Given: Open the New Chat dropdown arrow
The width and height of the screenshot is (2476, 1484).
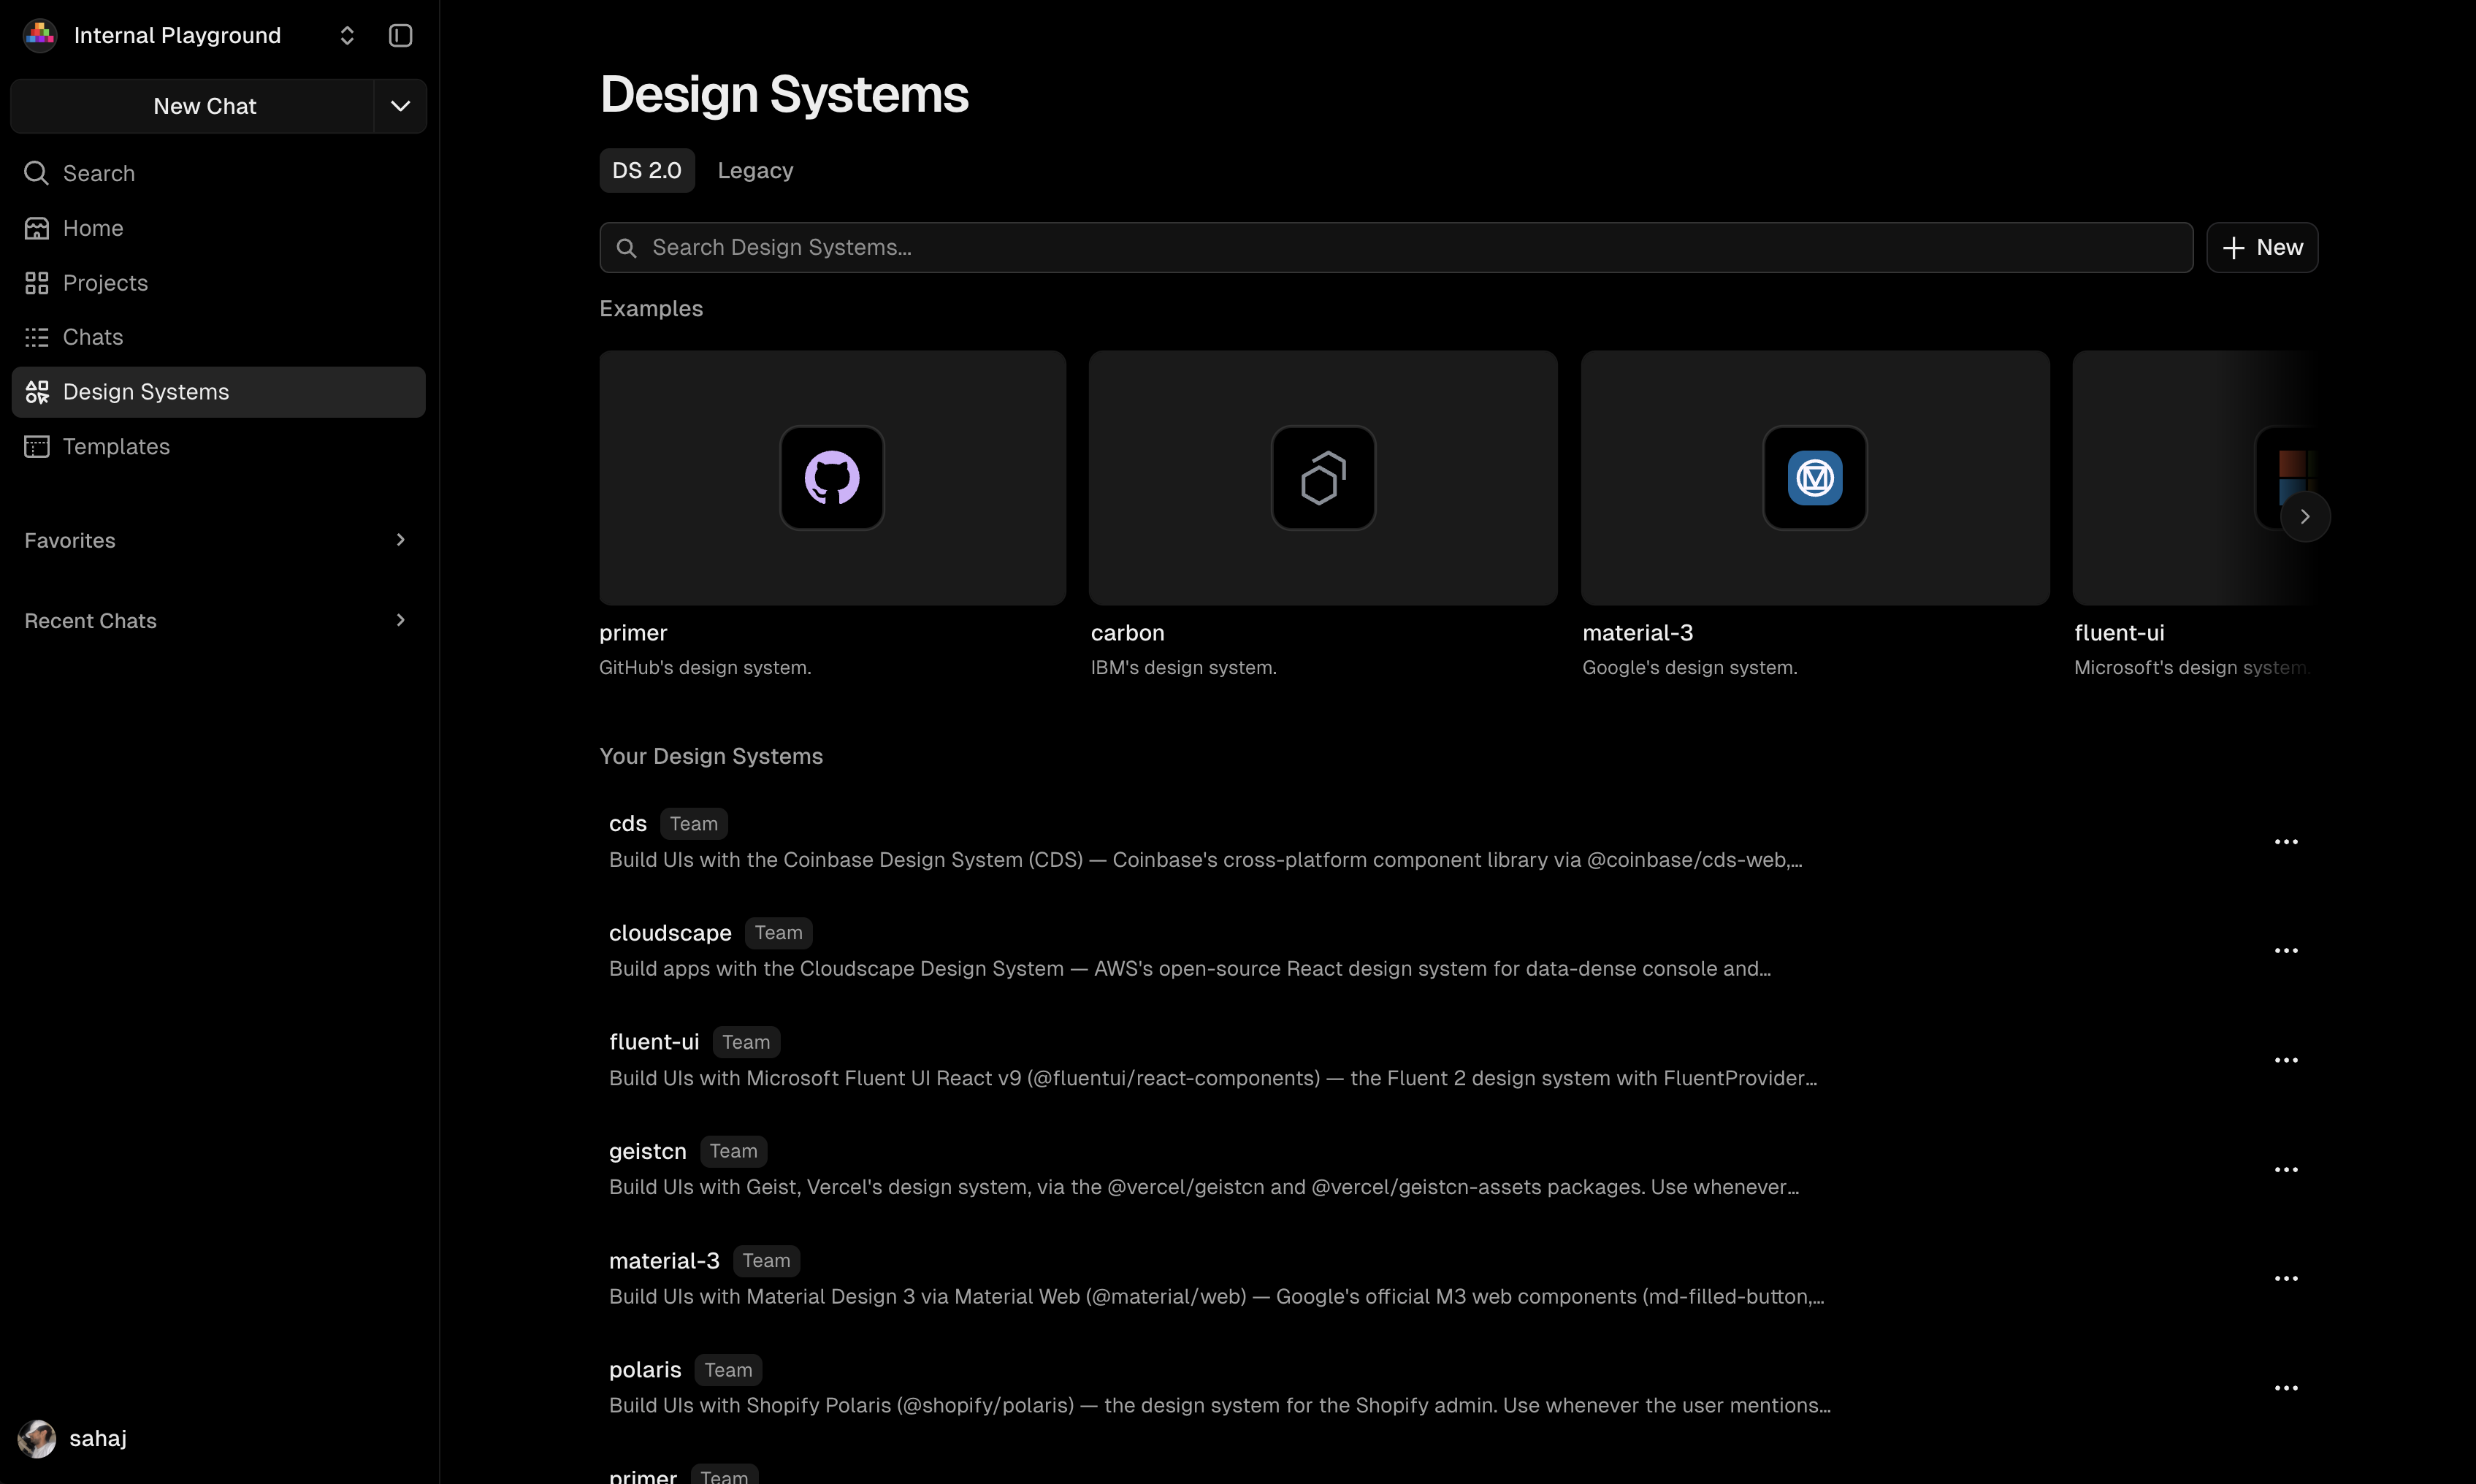Looking at the screenshot, I should click(400, 106).
